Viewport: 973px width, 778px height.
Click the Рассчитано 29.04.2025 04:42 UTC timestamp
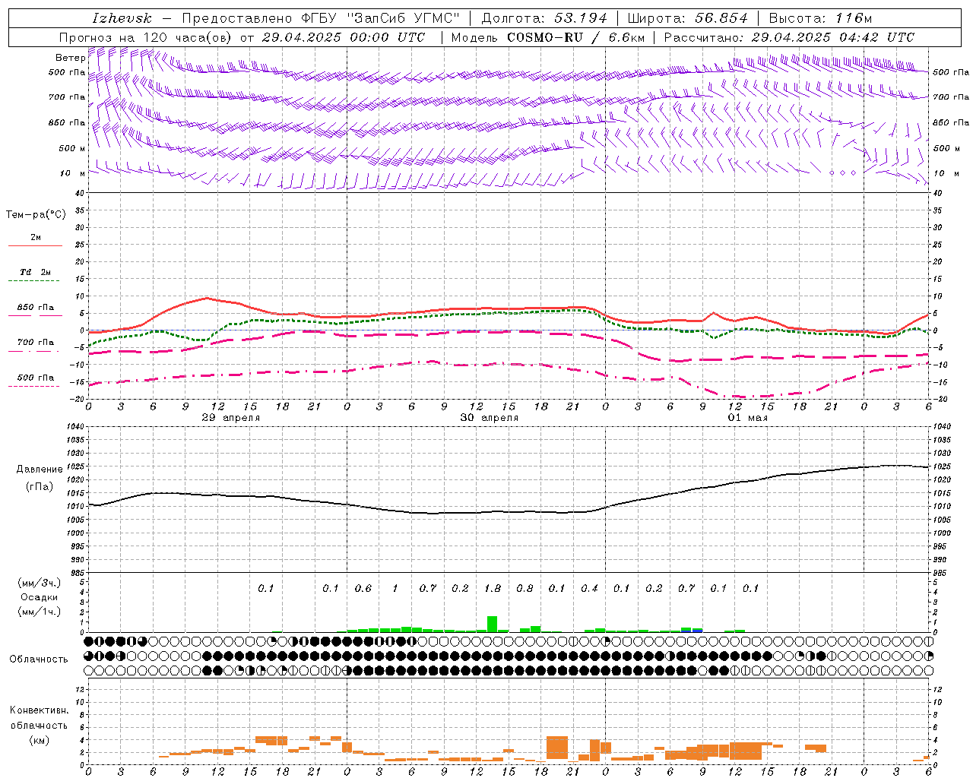coord(790,37)
